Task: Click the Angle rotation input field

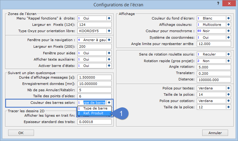Action: [x=213, y=67]
